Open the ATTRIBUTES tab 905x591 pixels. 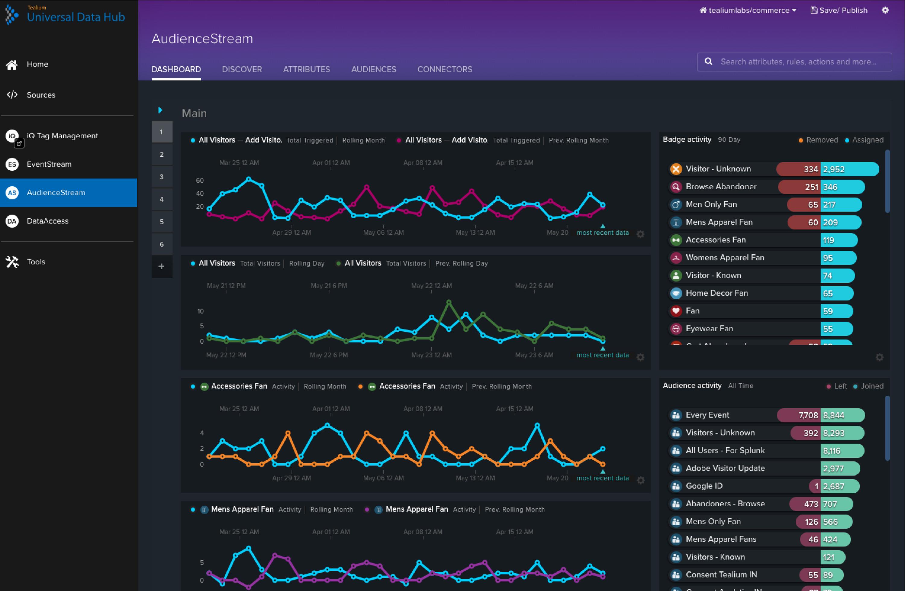pos(306,69)
